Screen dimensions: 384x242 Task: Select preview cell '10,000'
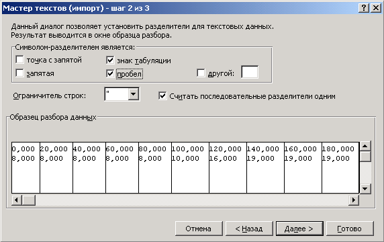coord(185,159)
